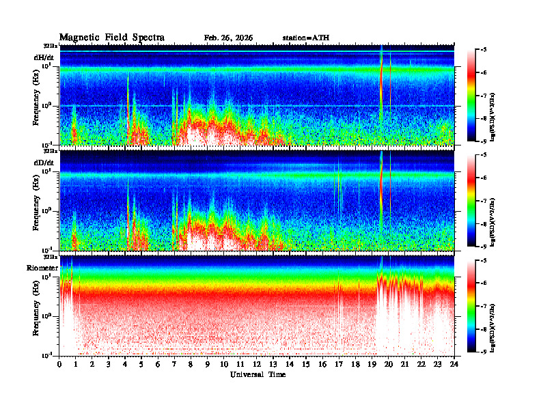Screen dimensions: 541x418
Task: Click the log(PSD) label beside the dH/dt color bar
Action: 493,117
